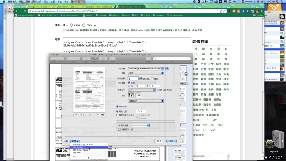Choose highlighted Save as PDF menu entry

click(x=88, y=147)
